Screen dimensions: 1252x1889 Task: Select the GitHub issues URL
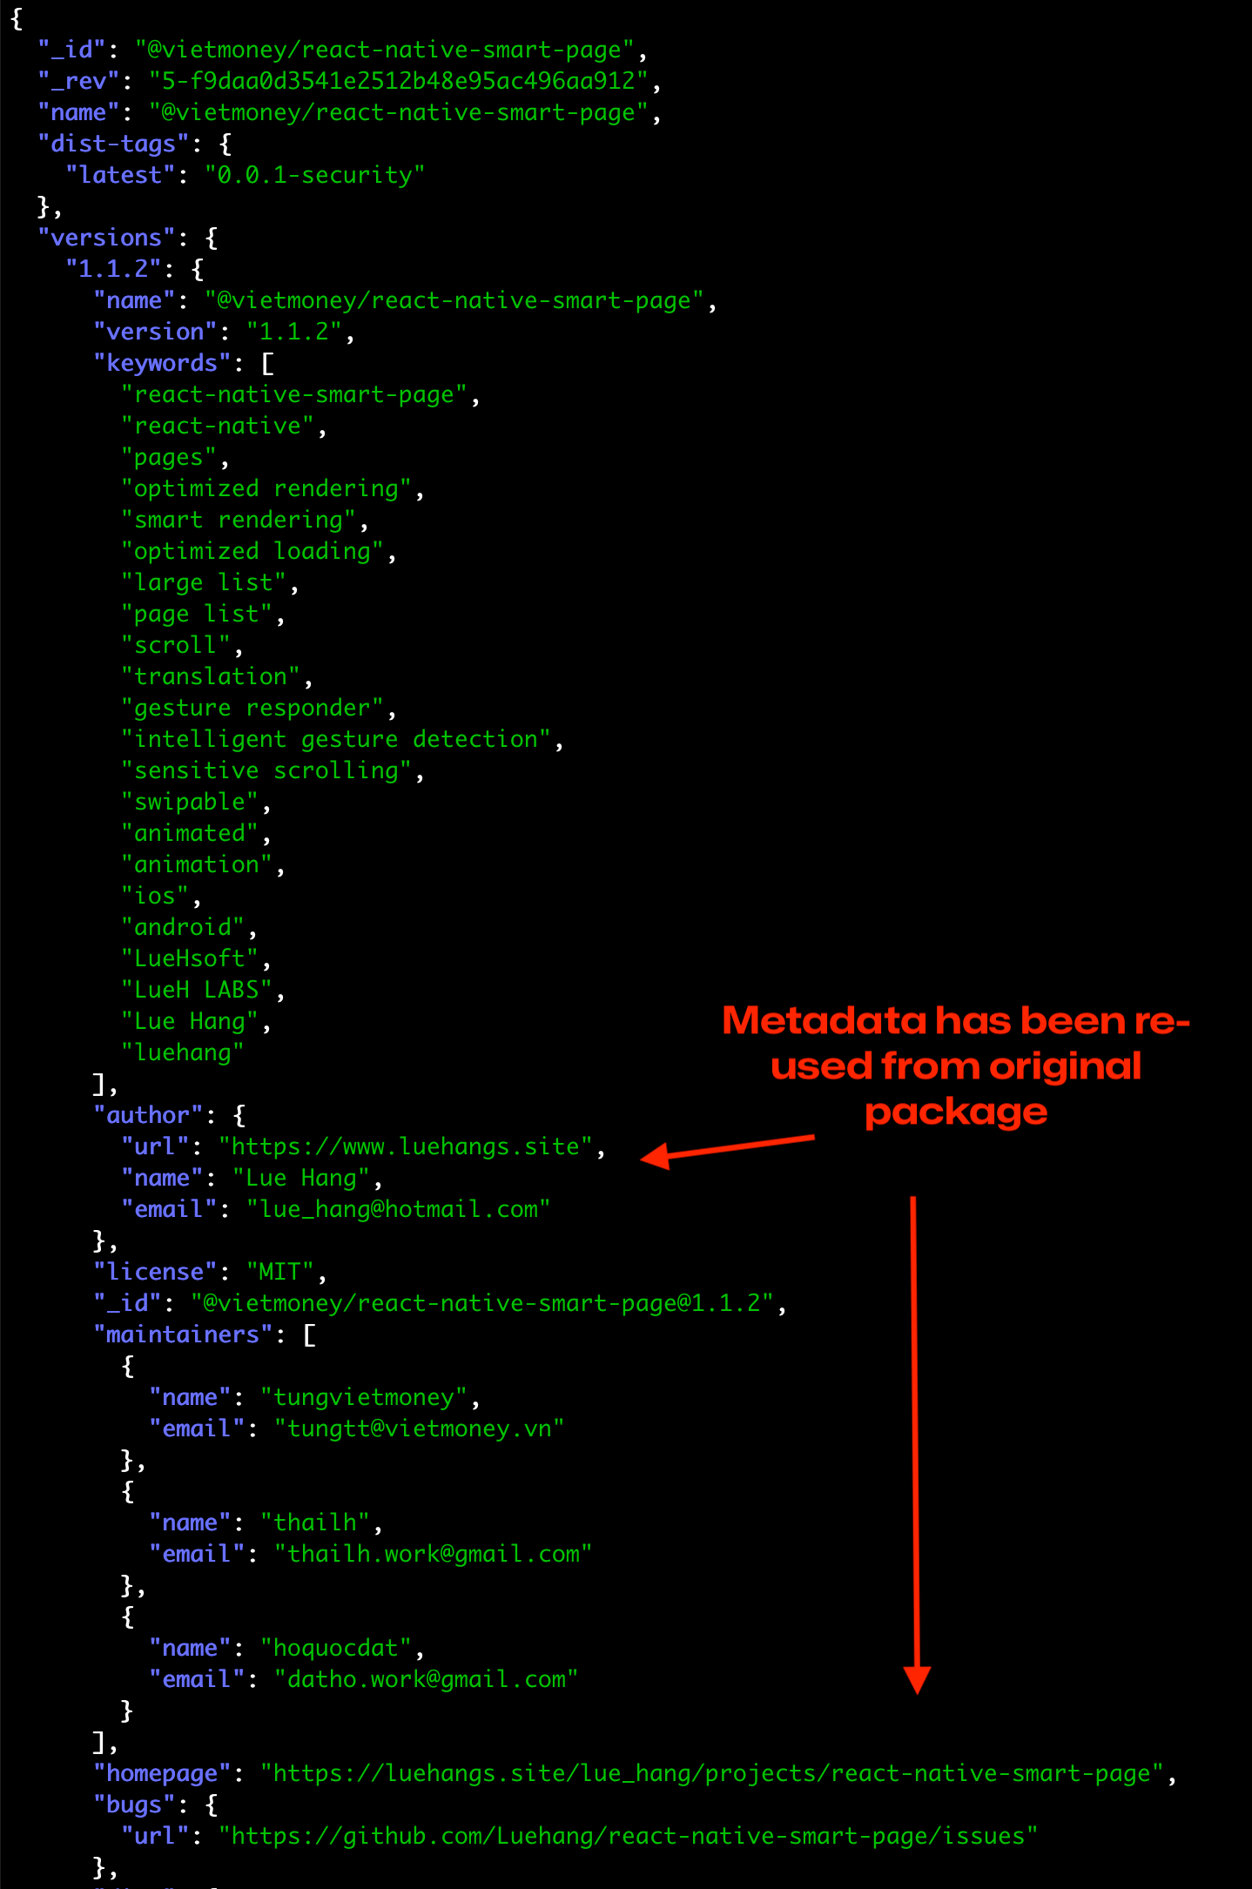click(629, 1836)
